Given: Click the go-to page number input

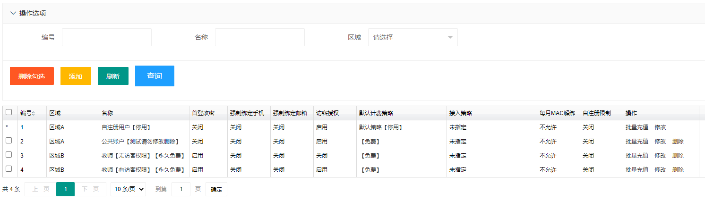Looking at the screenshot, I should [x=181, y=189].
